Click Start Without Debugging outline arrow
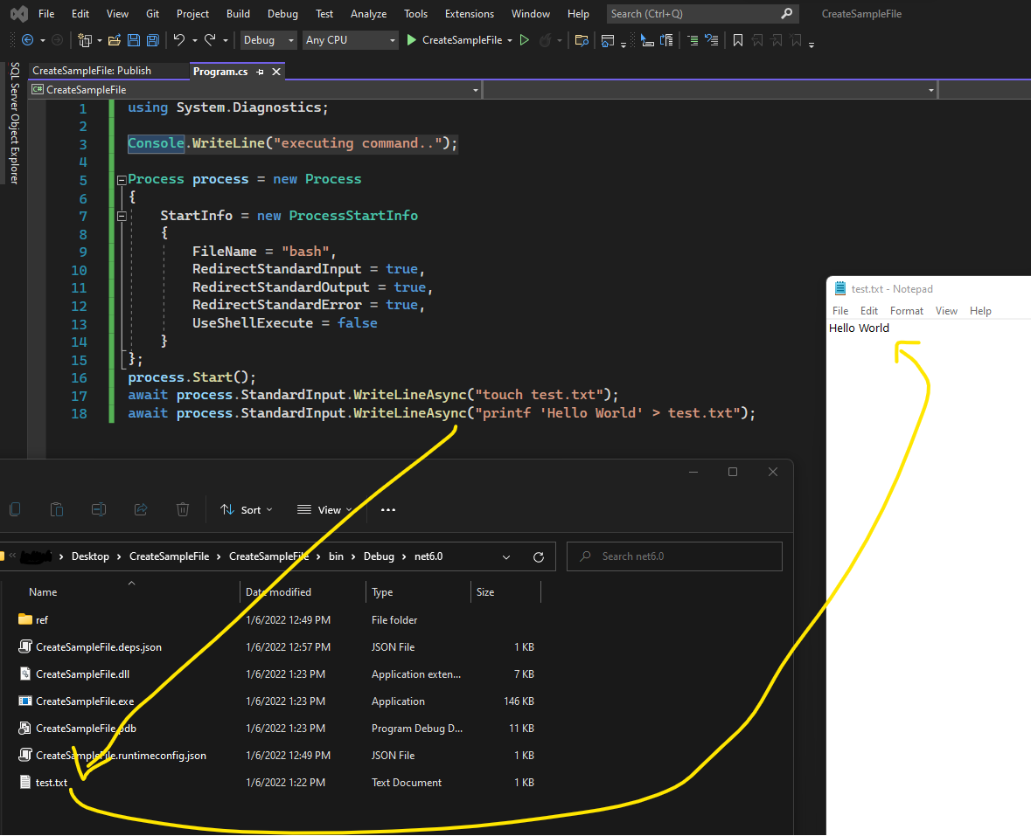 pyautogui.click(x=525, y=40)
